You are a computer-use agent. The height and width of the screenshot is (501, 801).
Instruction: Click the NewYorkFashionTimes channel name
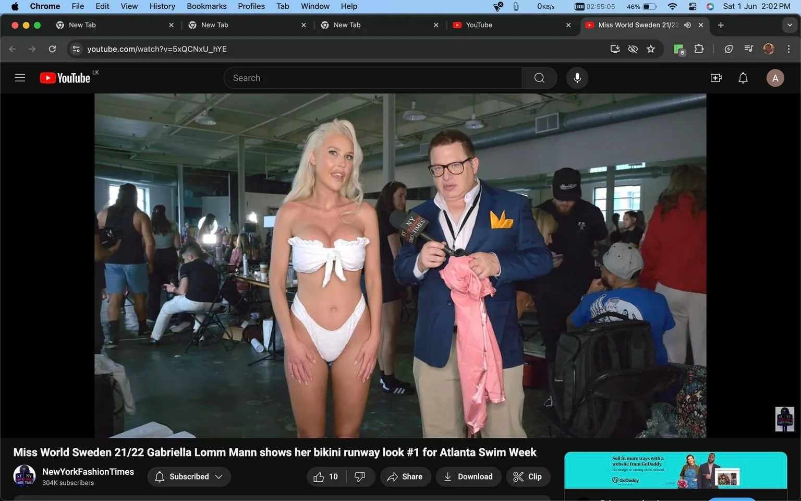point(88,471)
